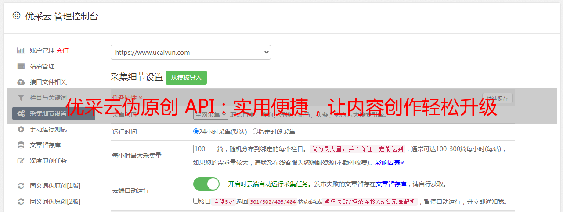The width and height of the screenshot is (563, 212).
Task: Click the database icon for 文章暂存库
Action: pyautogui.click(x=21, y=145)
